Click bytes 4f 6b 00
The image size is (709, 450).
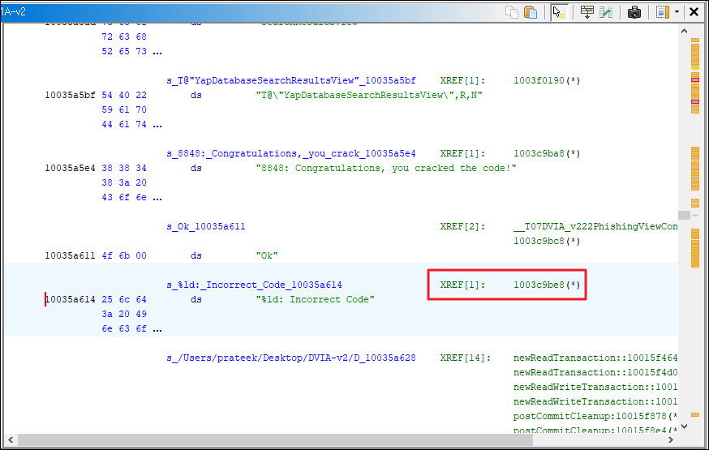coord(124,255)
